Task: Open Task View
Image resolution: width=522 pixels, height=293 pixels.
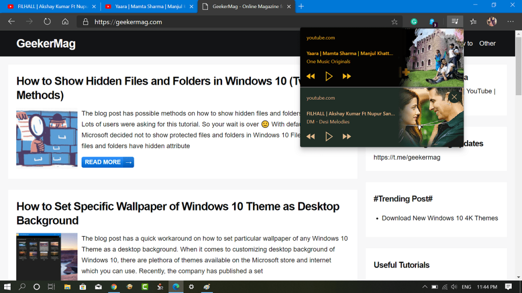Action: 51,287
